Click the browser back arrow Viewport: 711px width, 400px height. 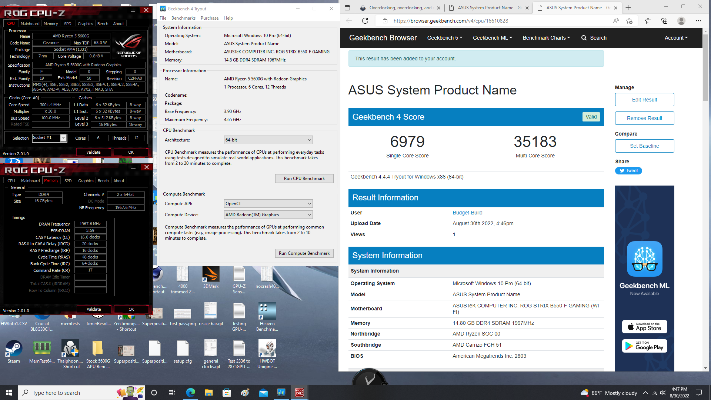coord(348,21)
